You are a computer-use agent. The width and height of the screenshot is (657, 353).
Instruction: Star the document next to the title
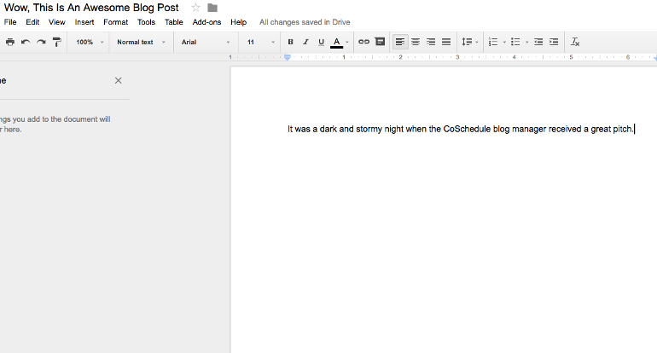click(x=195, y=8)
